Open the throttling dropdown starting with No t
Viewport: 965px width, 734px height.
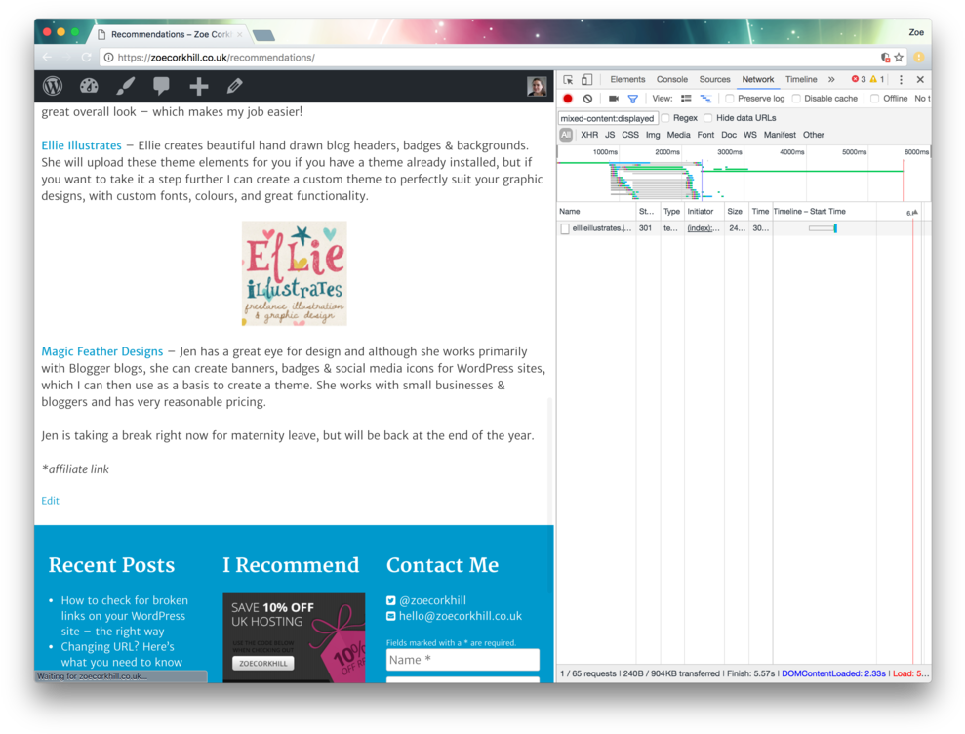[x=922, y=99]
